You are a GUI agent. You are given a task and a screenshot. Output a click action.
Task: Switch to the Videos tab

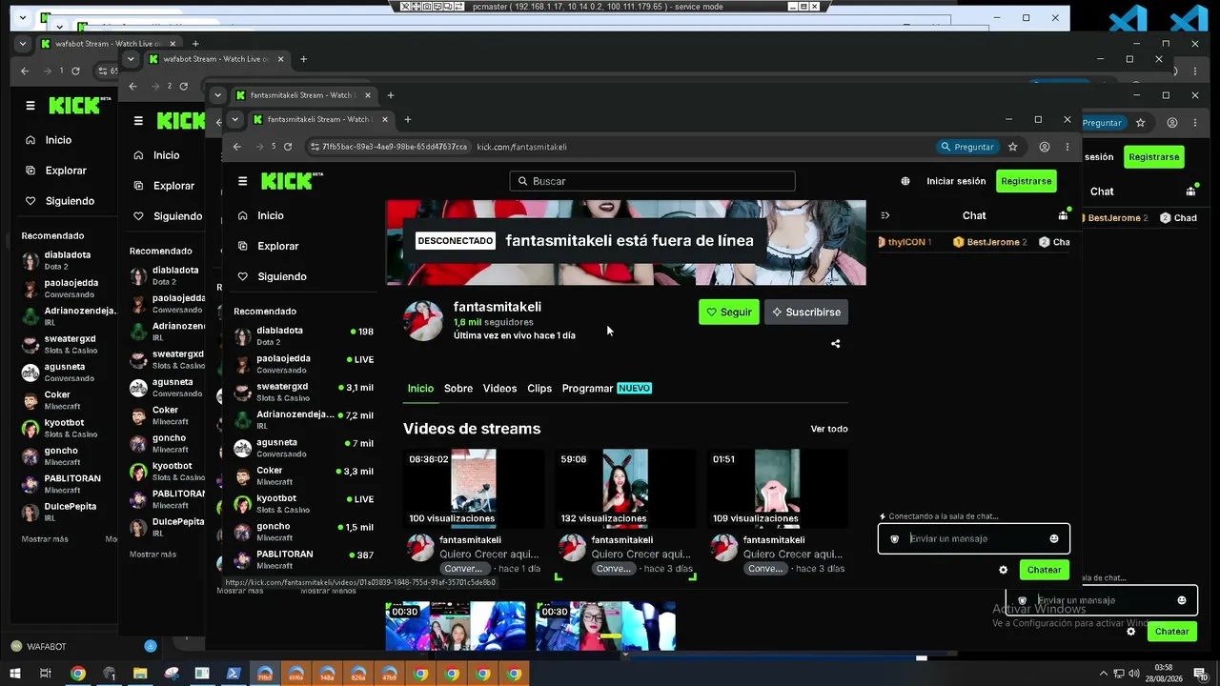pos(499,389)
